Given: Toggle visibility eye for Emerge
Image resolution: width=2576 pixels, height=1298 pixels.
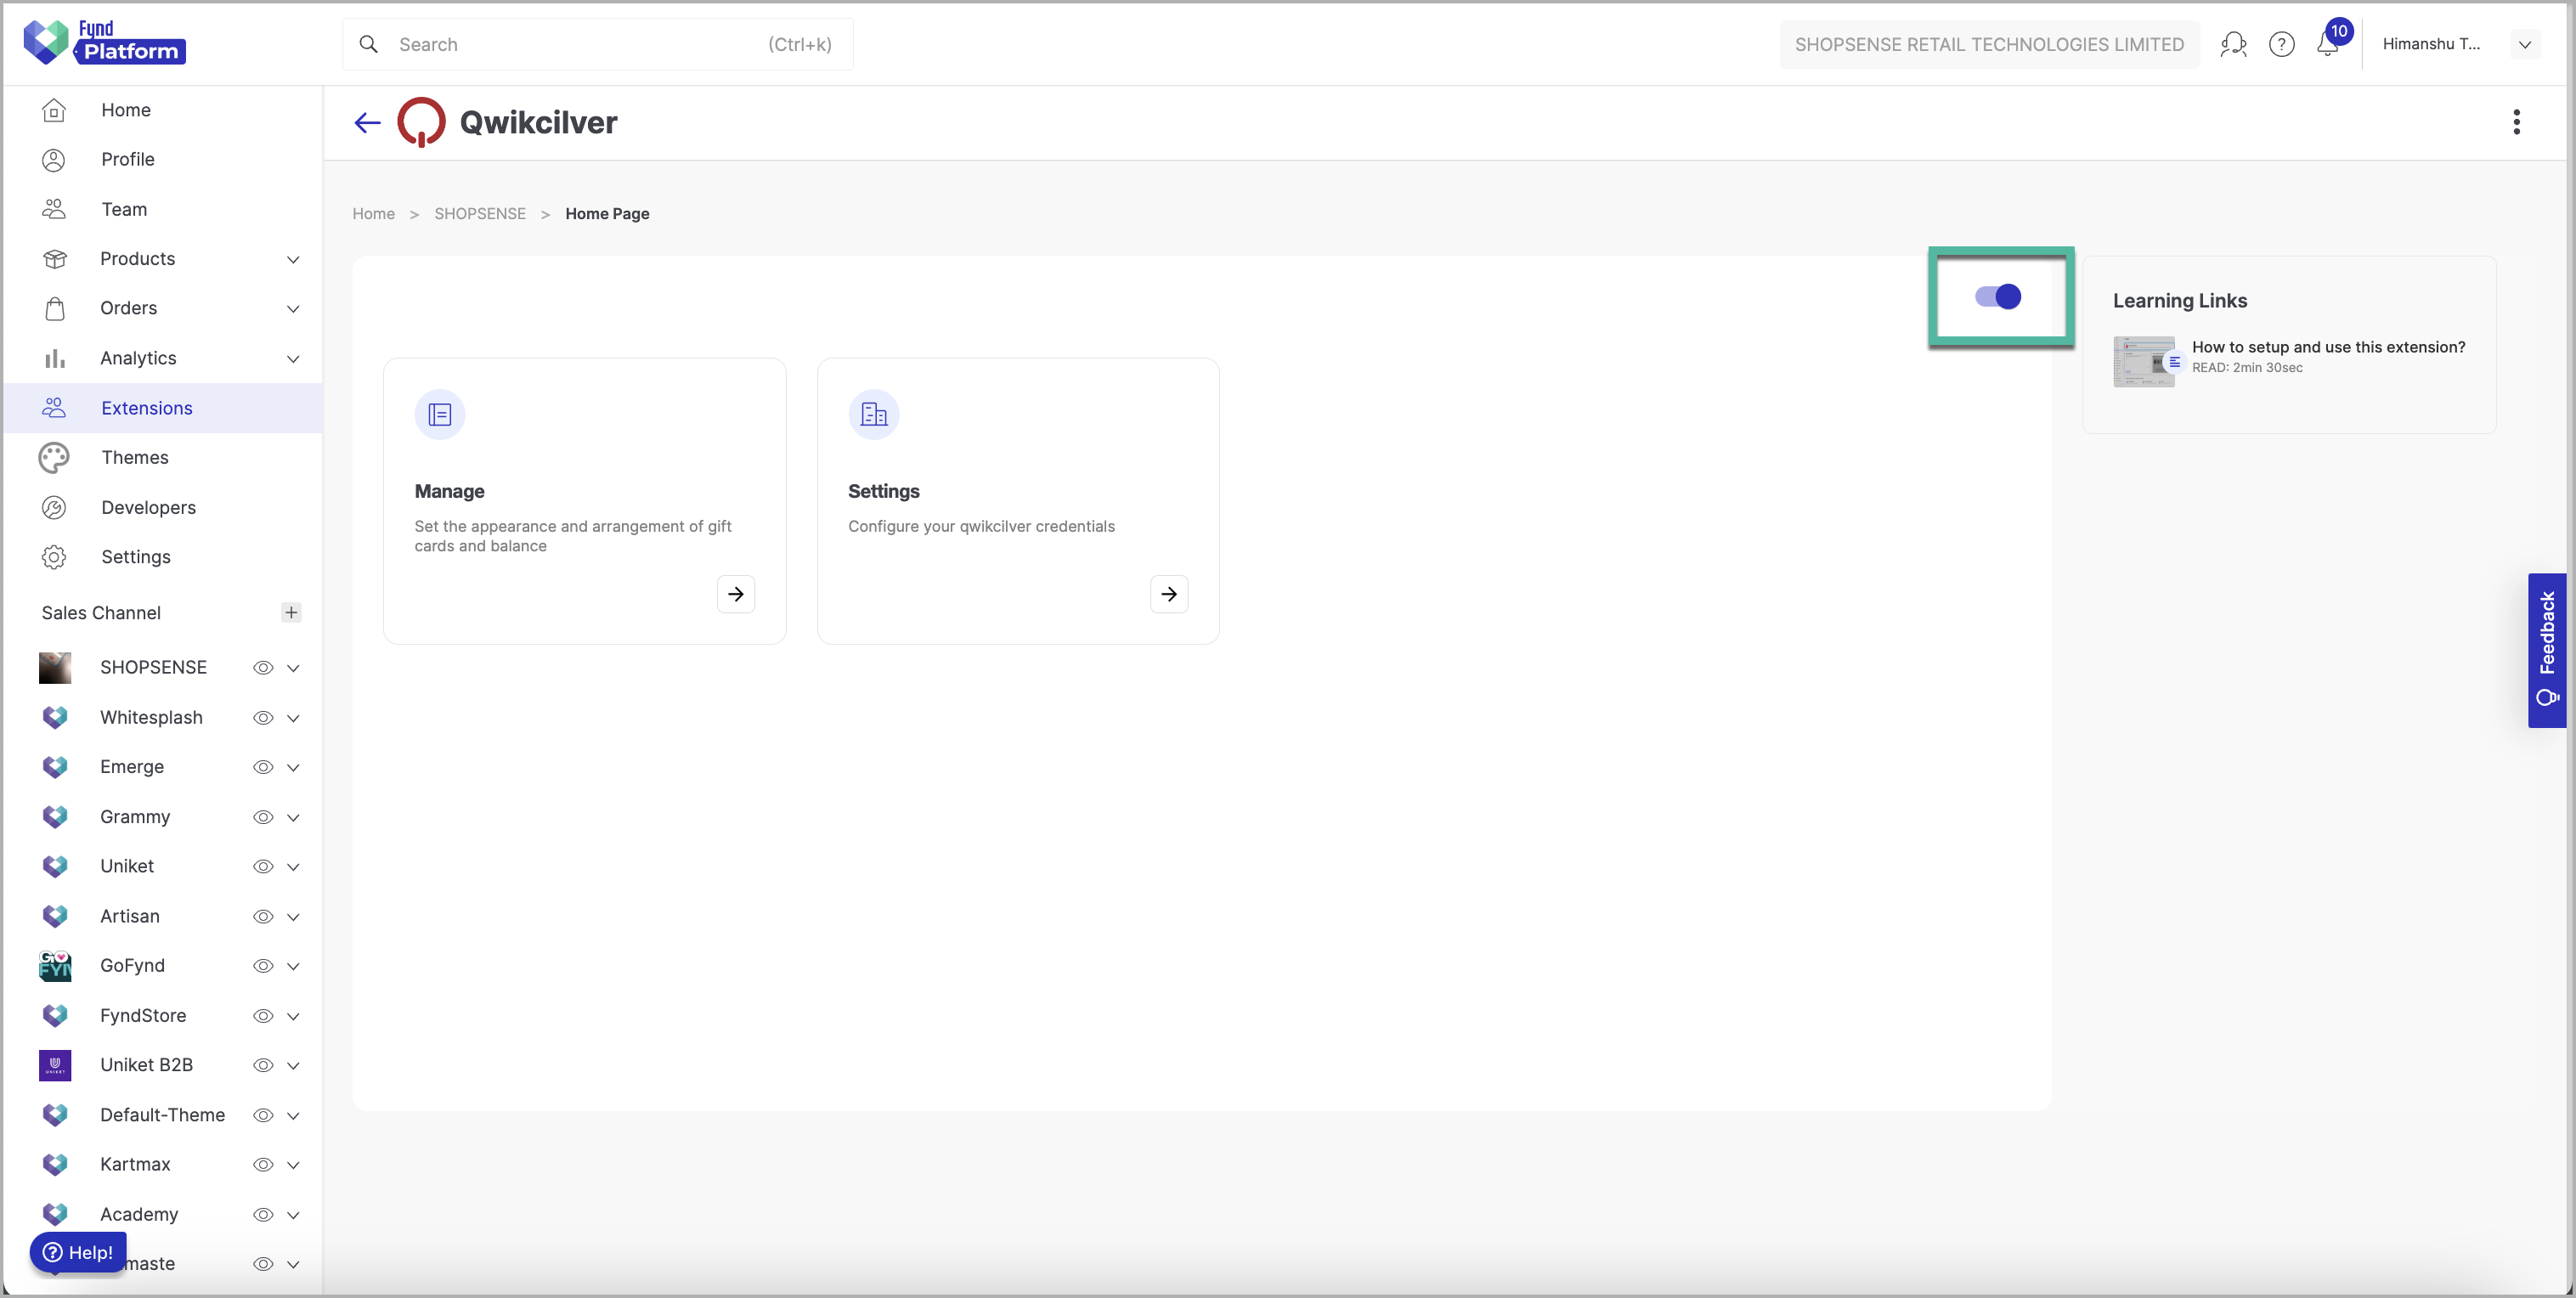Looking at the screenshot, I should 263,767.
